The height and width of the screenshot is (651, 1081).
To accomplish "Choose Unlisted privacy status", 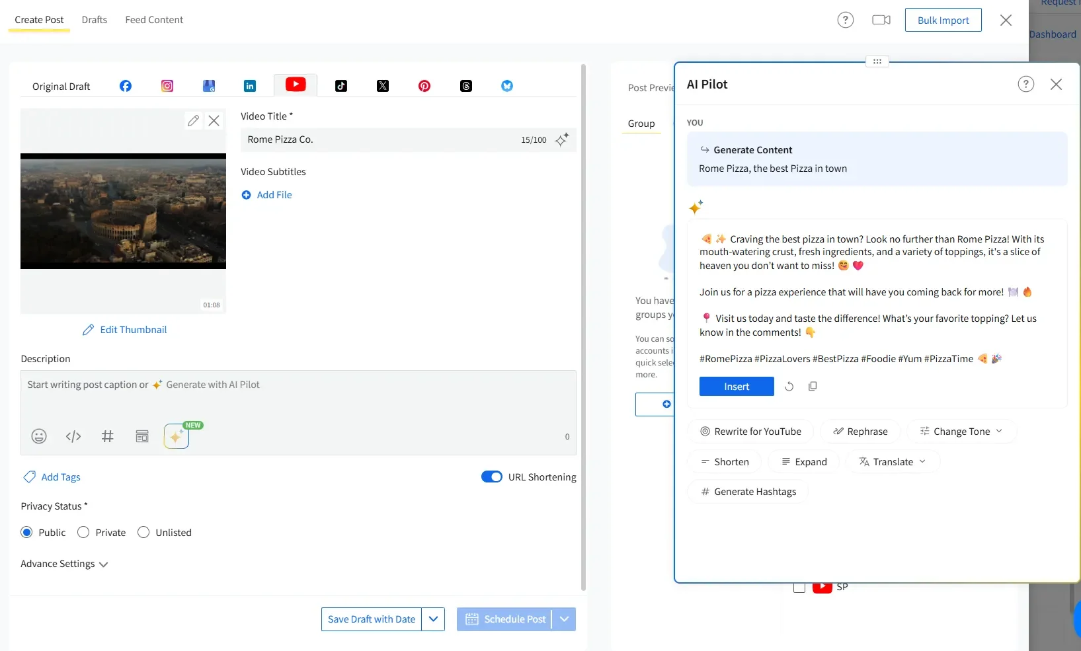I will tap(143, 532).
